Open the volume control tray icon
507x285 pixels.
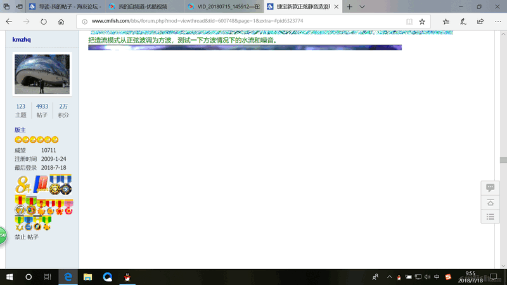(x=427, y=277)
